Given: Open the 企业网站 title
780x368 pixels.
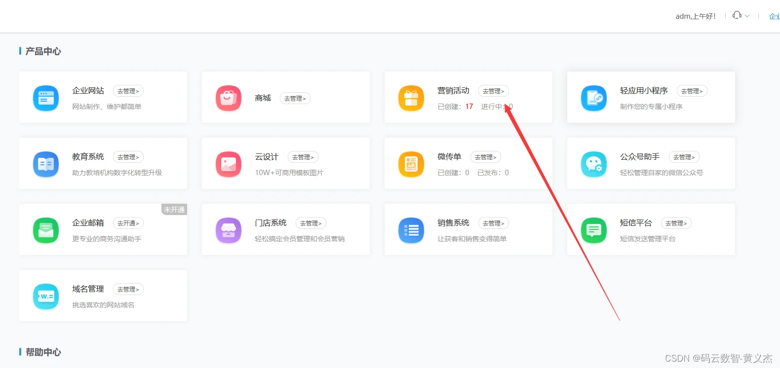Looking at the screenshot, I should 88,91.
